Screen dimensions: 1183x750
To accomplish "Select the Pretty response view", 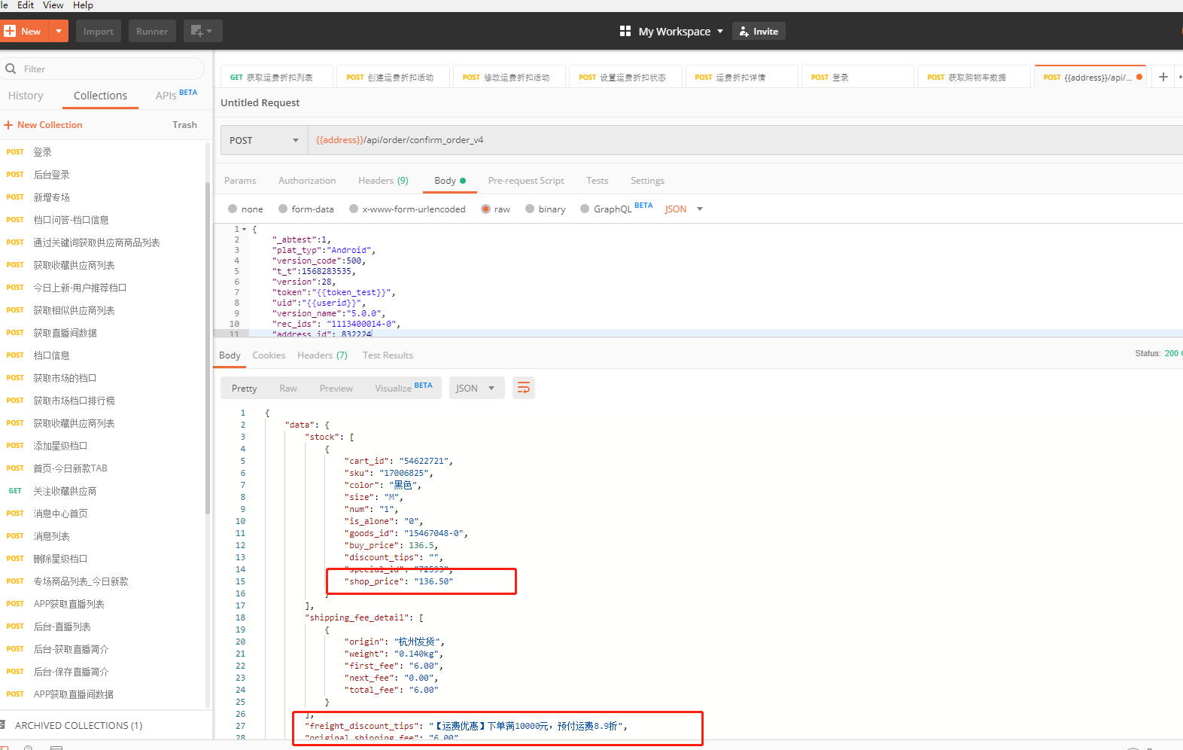I will [x=245, y=389].
